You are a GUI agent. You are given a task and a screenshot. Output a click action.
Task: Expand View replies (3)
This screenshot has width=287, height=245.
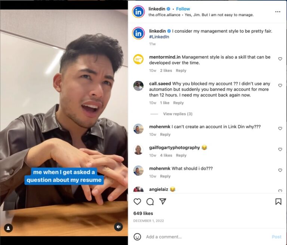178,114
